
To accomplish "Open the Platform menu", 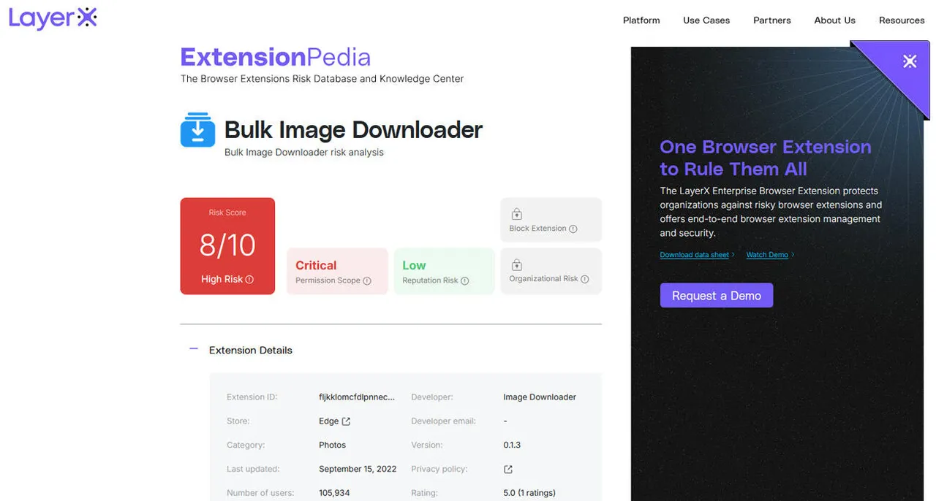I will [641, 20].
